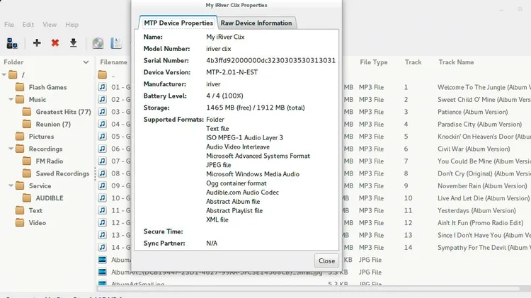The width and height of the screenshot is (531, 298).
Task: Select track name Paradise City (Album Version)
Action: [x=479, y=124]
